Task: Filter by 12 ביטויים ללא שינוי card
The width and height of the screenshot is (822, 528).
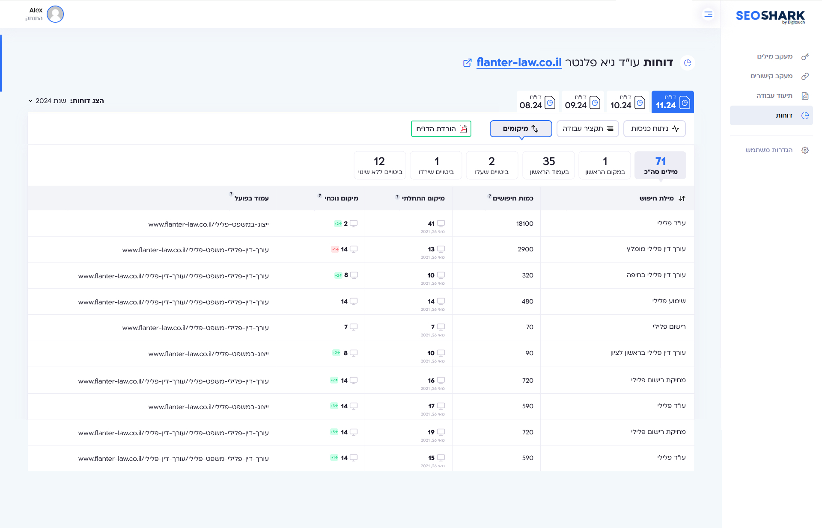Action: click(x=380, y=165)
